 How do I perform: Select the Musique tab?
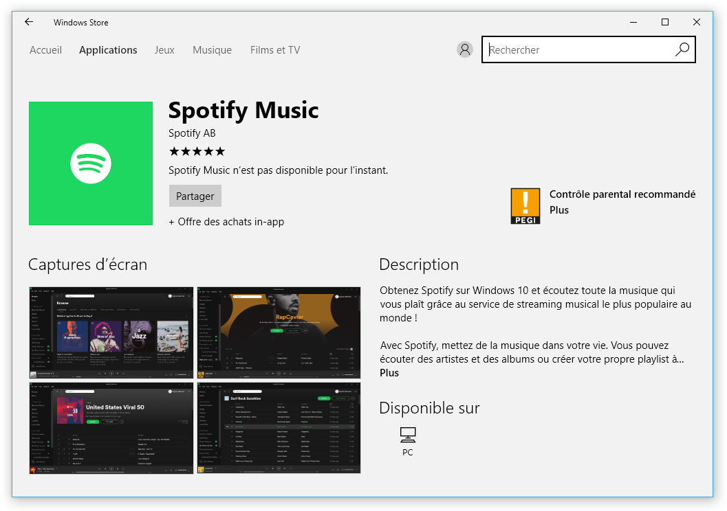pos(212,50)
